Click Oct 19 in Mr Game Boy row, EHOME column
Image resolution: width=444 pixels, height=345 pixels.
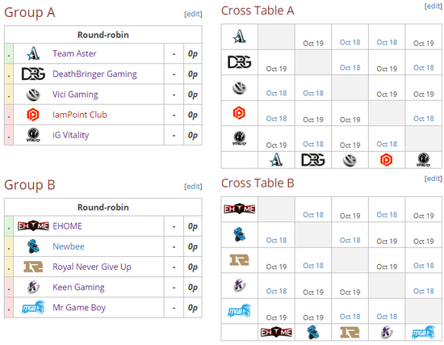point(276,318)
